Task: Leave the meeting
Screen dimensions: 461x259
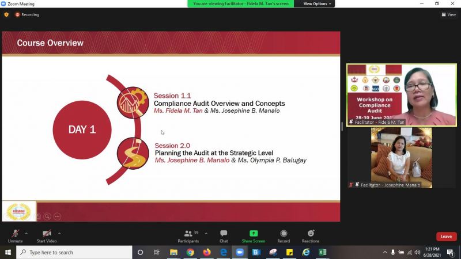Action: coord(446,237)
